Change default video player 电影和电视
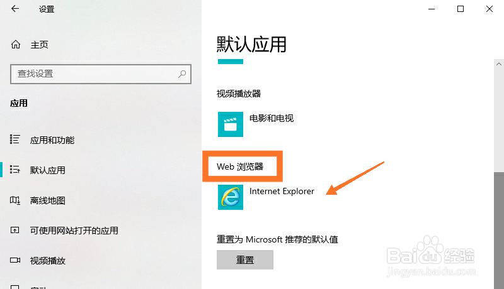The width and height of the screenshot is (504, 289). tap(272, 118)
